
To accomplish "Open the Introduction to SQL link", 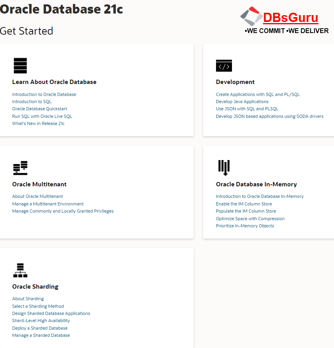I will pos(32,102).
